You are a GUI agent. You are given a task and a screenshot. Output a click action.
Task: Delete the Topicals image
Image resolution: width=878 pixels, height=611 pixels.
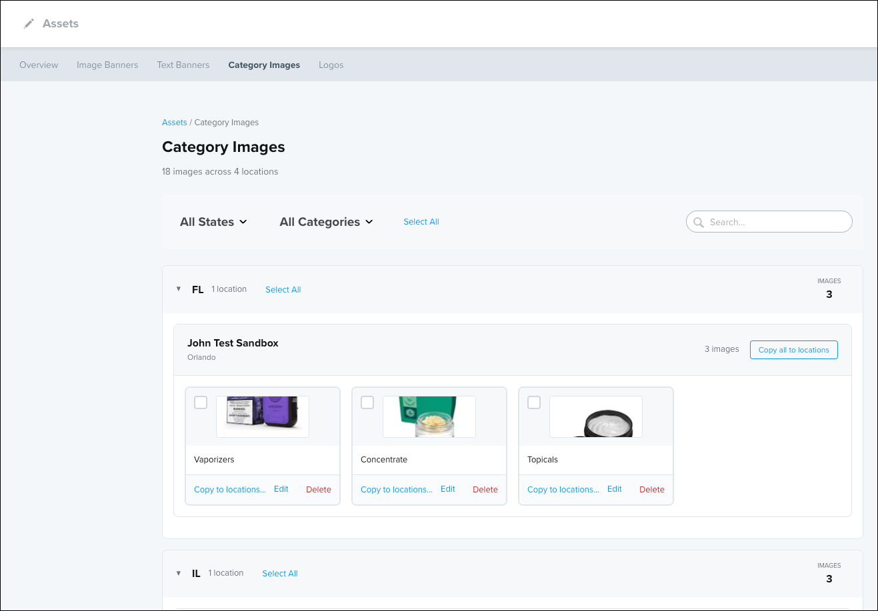coord(652,490)
